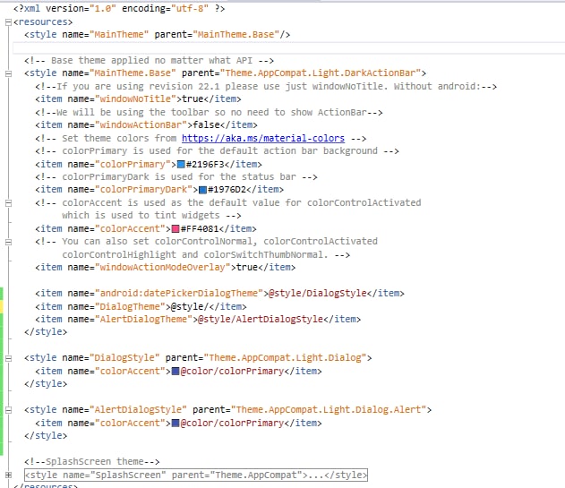Click the style name "AlertDialogStyle" declaration
Image resolution: width=565 pixels, height=488 pixels.
pyautogui.click(x=138, y=410)
